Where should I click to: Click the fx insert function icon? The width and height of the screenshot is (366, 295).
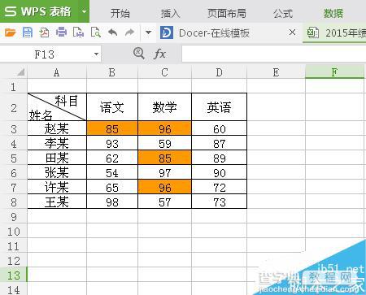(159, 54)
